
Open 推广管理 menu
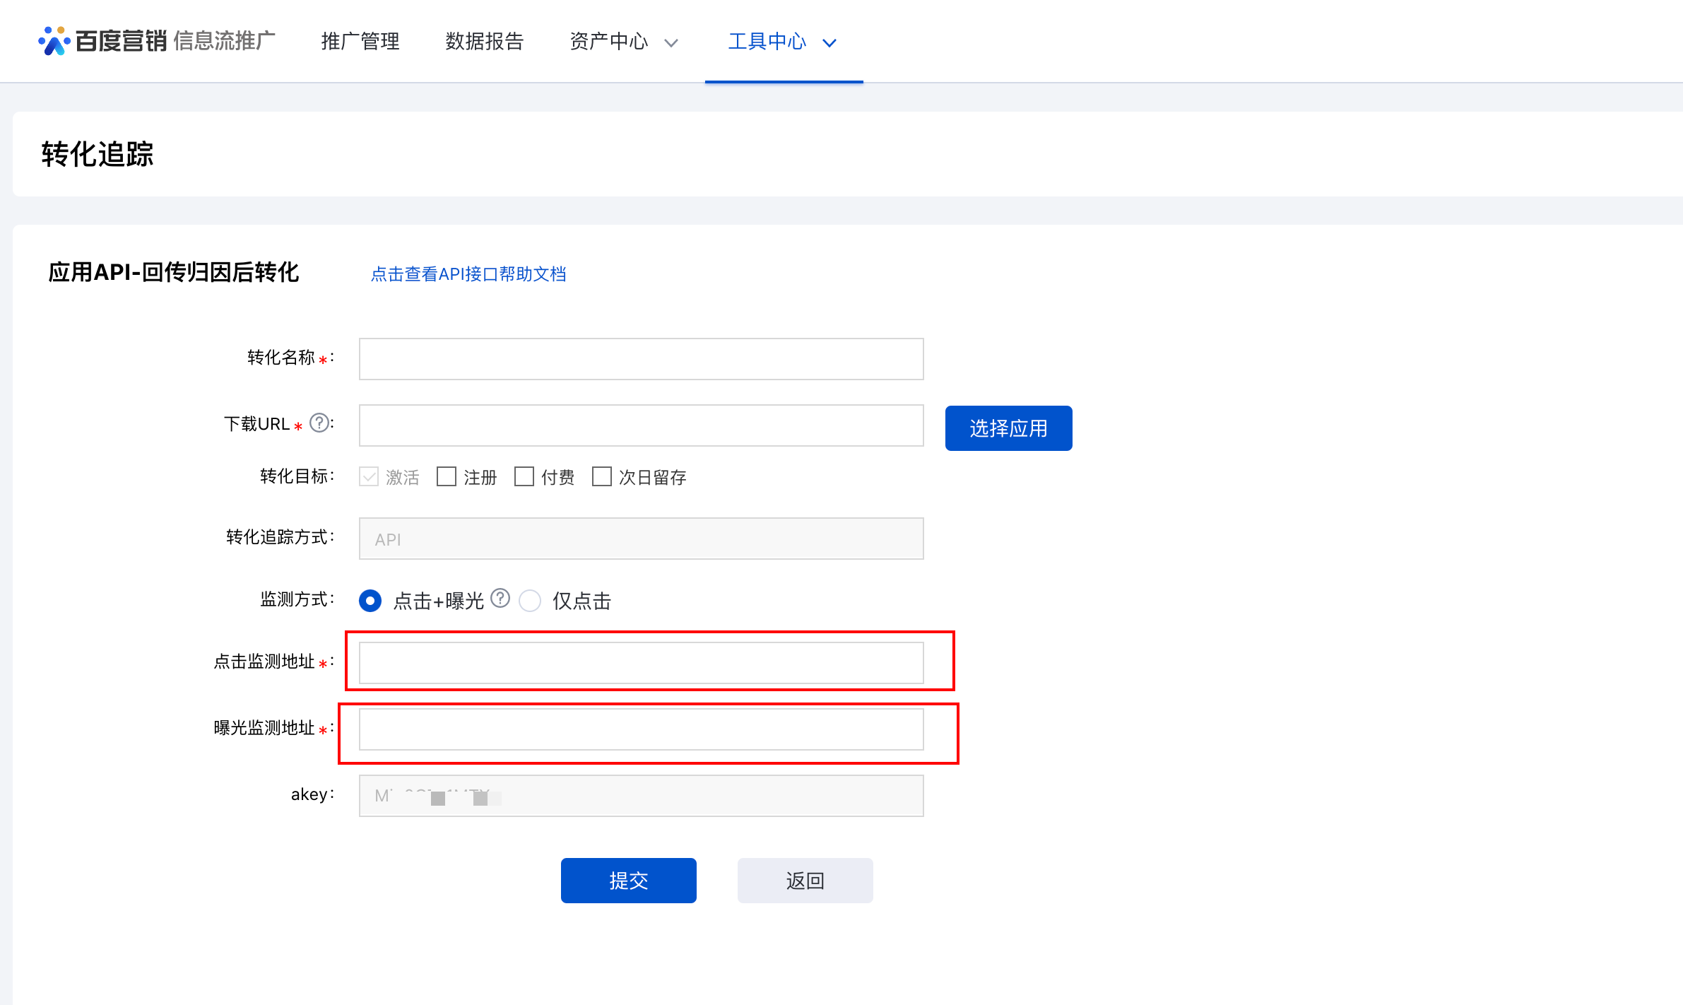coord(360,41)
